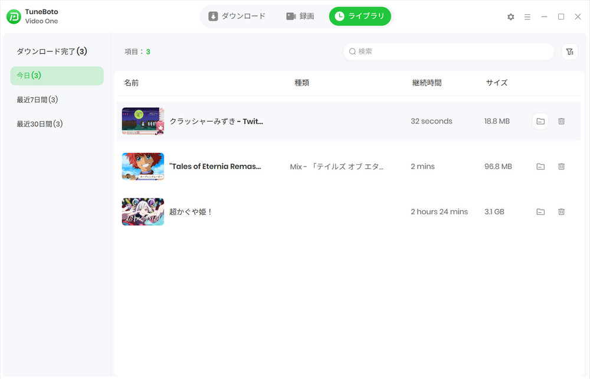Viewport: 590px width, 379px height.
Task: Click the クラッシャーみずき thumbnail
Action: pyautogui.click(x=143, y=121)
